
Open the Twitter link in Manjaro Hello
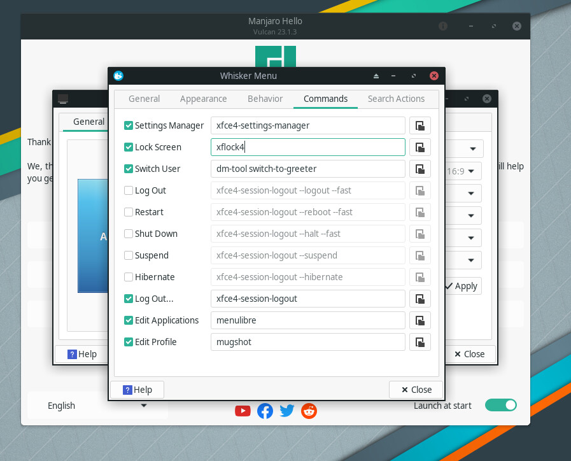click(287, 411)
